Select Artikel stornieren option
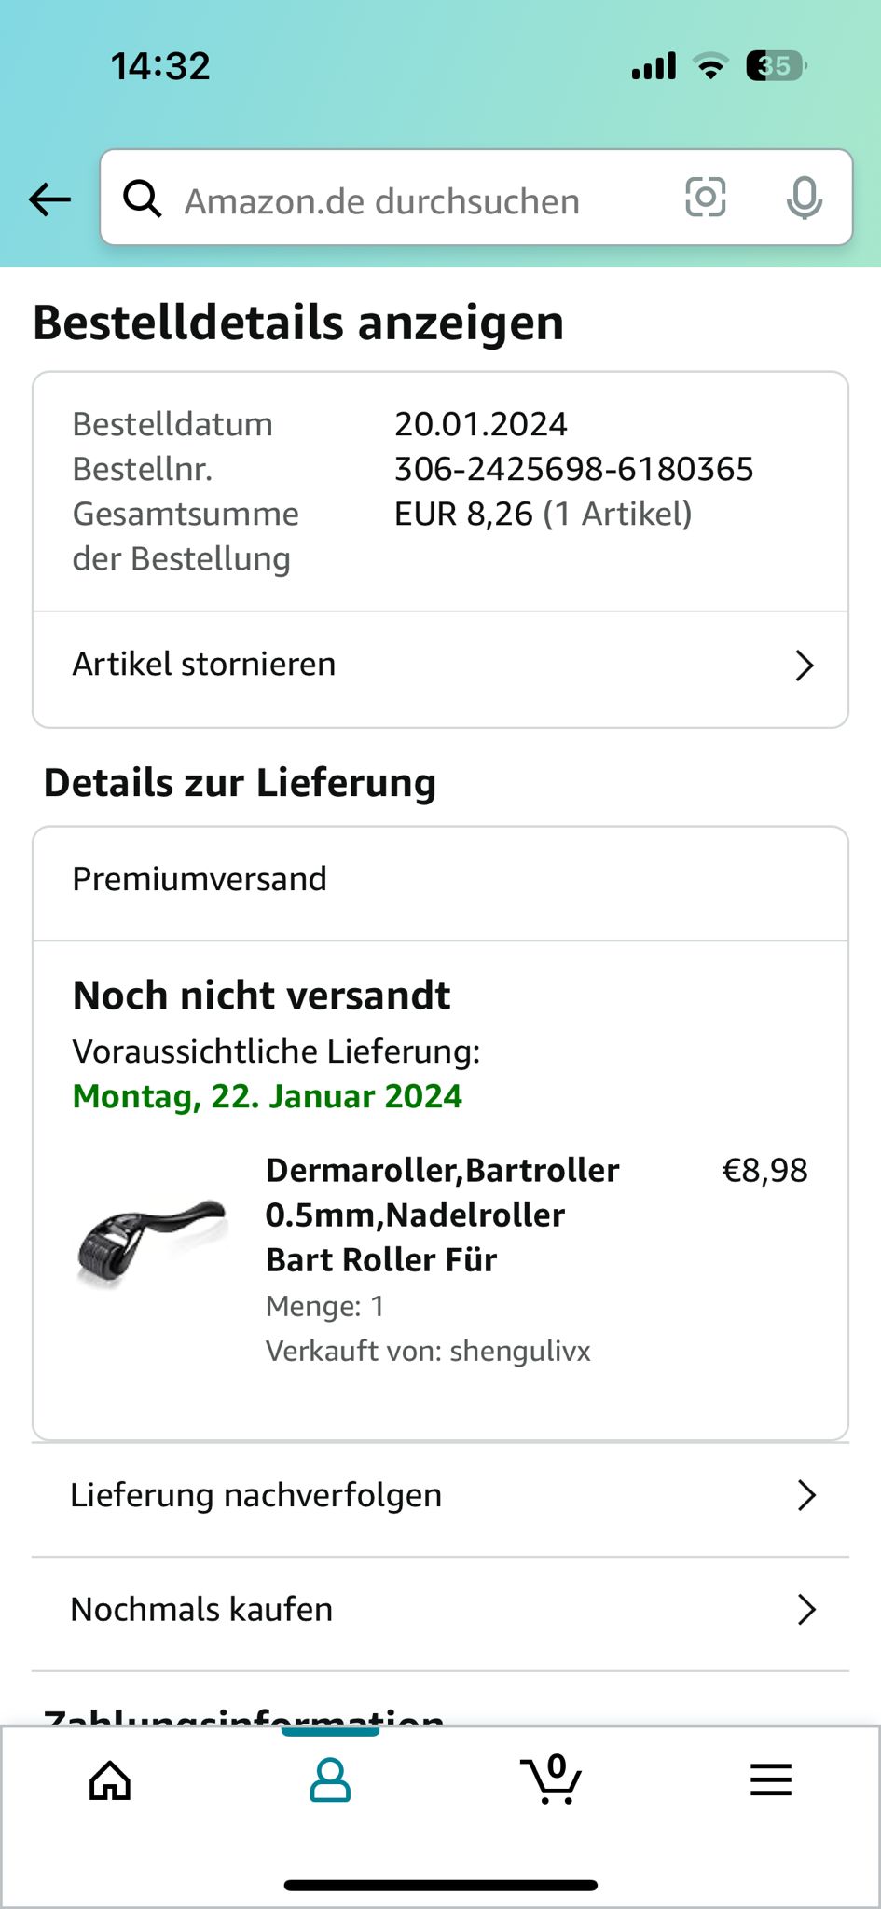 click(x=440, y=666)
